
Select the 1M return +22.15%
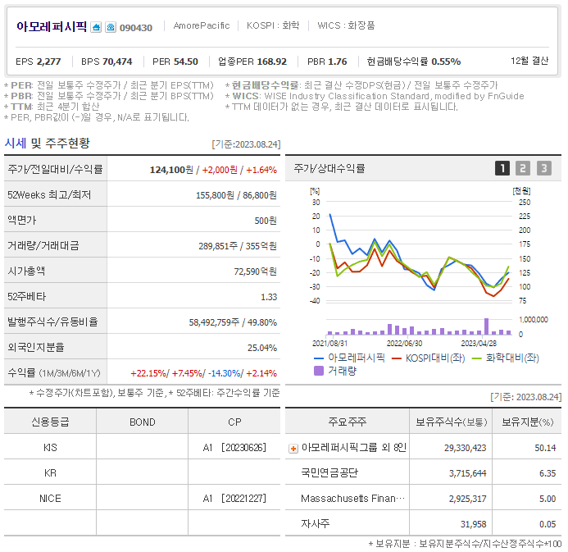coord(148,373)
